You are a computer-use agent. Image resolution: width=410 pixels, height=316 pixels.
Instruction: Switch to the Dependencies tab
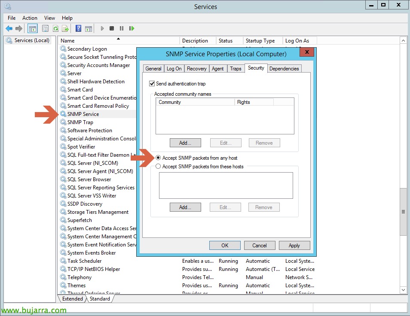(x=284, y=68)
